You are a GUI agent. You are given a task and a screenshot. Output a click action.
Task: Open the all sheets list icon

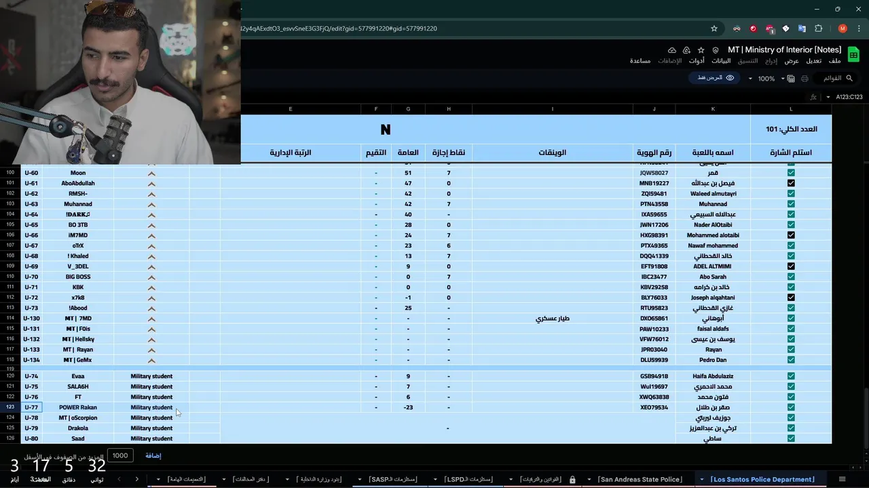point(843,479)
